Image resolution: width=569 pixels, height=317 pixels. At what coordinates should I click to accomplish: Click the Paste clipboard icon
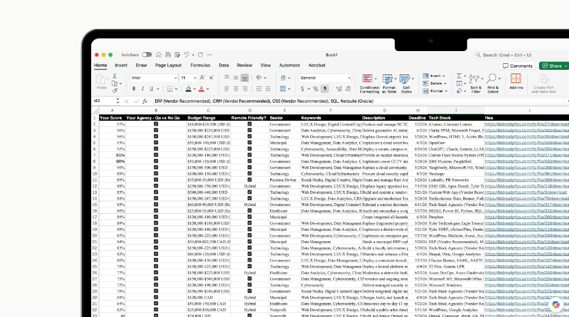pyautogui.click(x=101, y=79)
